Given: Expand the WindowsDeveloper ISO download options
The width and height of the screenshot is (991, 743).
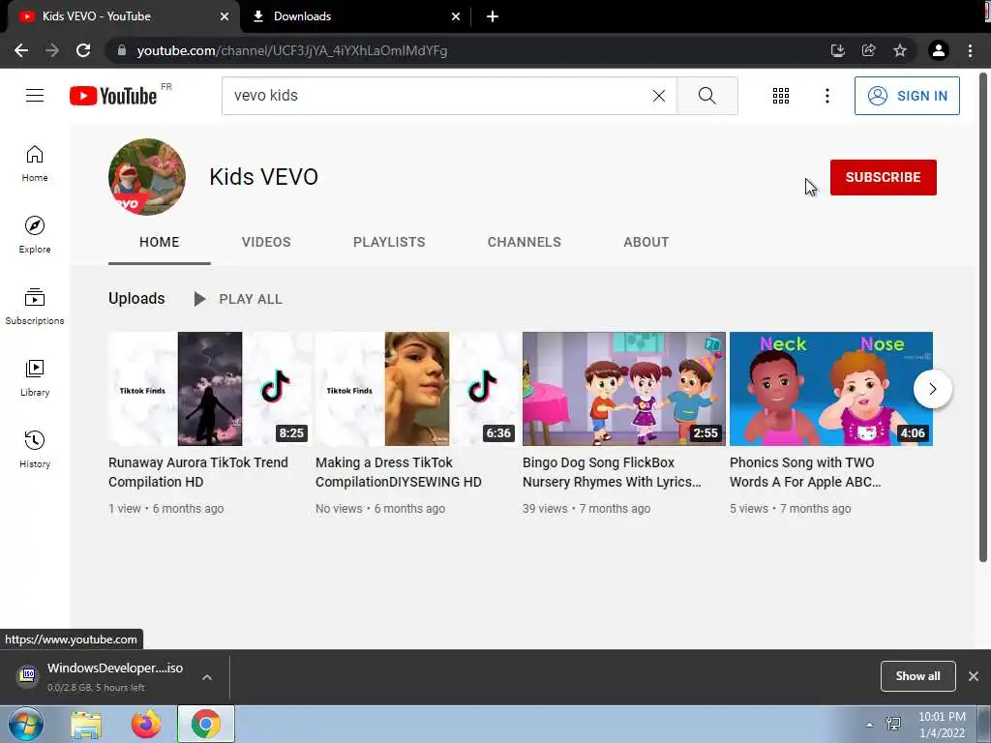Looking at the screenshot, I should [x=207, y=676].
